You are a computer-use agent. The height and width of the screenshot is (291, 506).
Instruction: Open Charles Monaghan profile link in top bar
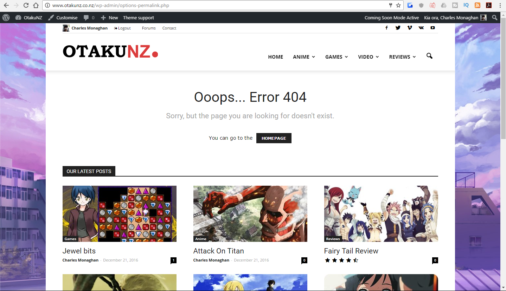pos(89,28)
